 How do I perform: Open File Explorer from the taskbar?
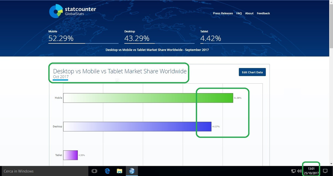pyautogui.click(x=119, y=171)
